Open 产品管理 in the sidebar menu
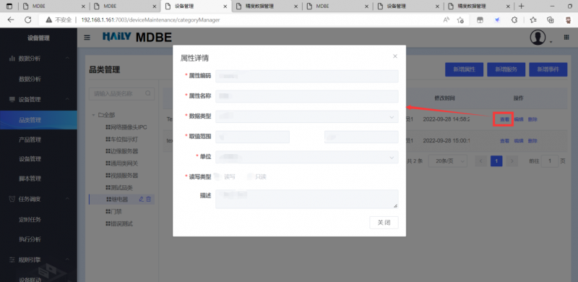 pos(30,140)
